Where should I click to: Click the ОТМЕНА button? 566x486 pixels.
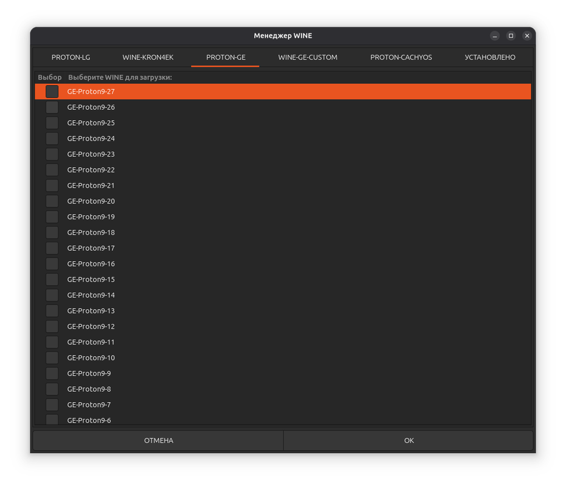[159, 440]
